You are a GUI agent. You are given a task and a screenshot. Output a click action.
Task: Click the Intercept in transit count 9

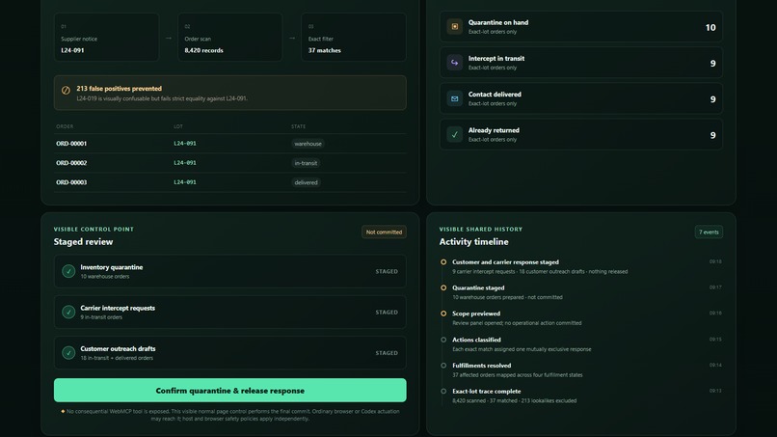(x=713, y=64)
